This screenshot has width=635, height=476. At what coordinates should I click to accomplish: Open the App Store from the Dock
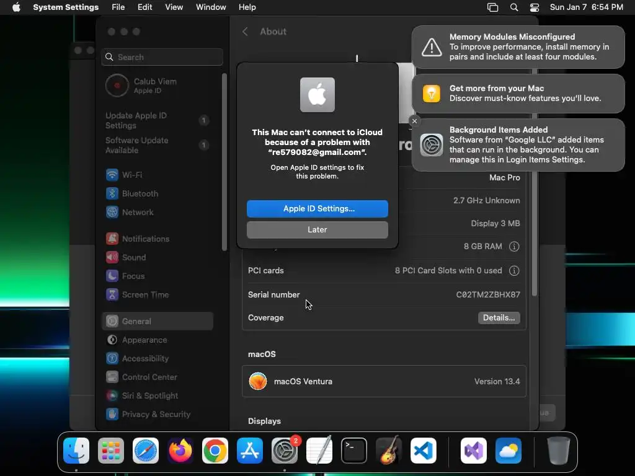(x=250, y=451)
